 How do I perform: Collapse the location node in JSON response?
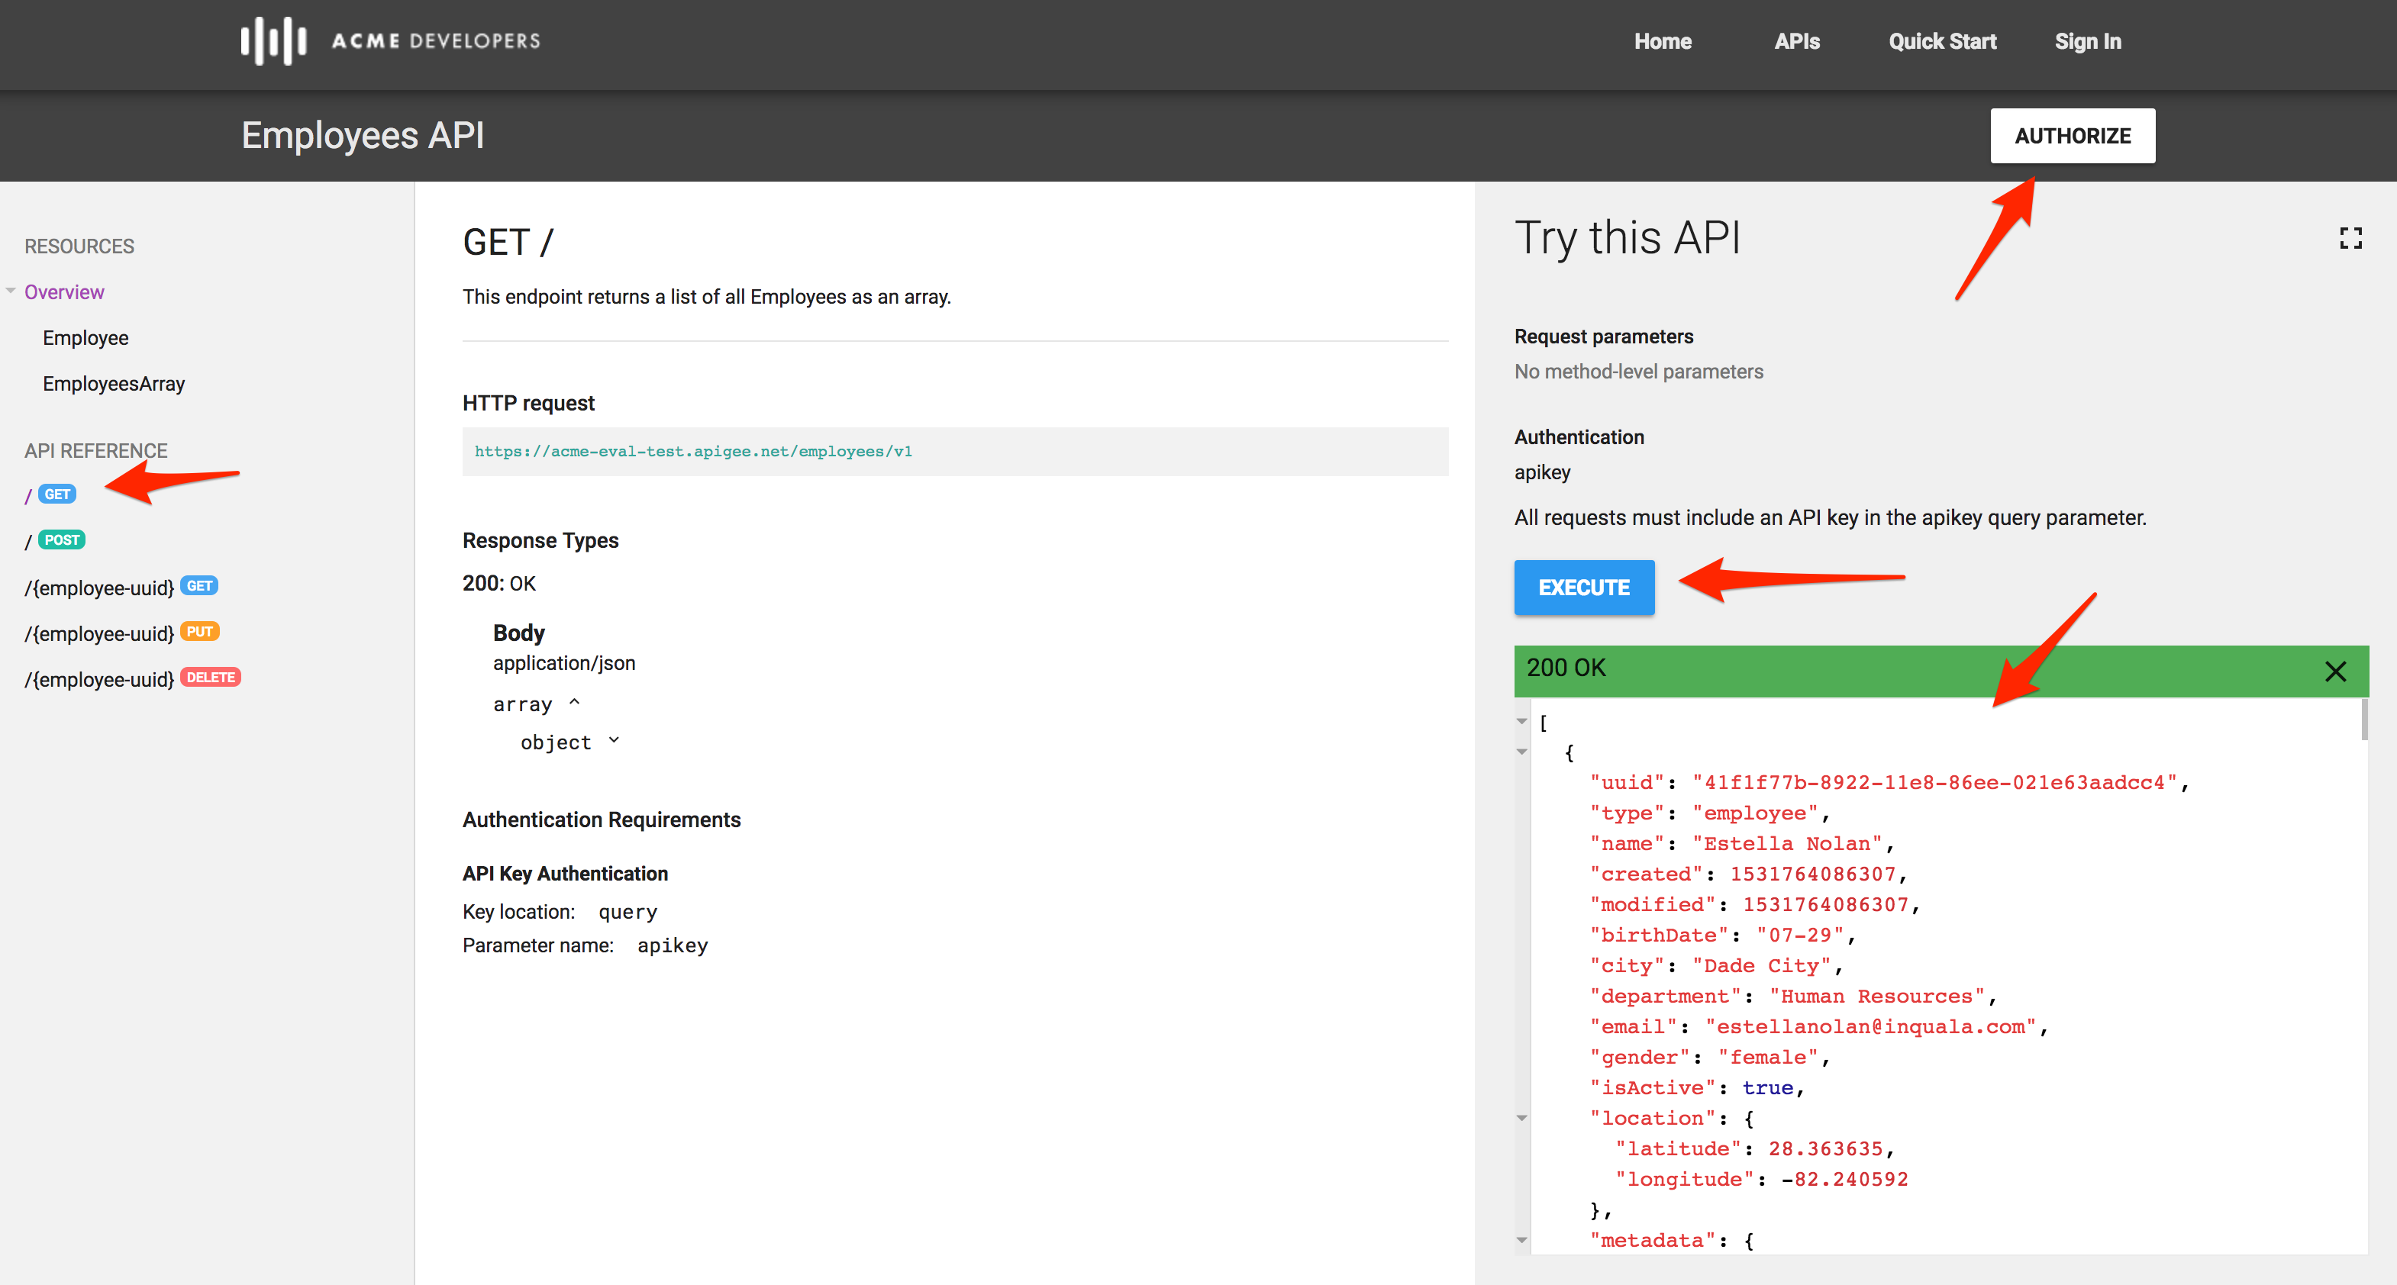[1522, 1119]
